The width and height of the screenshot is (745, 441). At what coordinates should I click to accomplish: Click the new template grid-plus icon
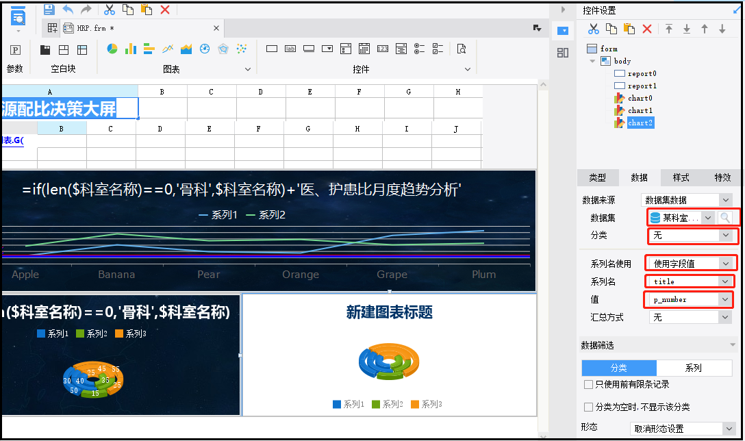click(52, 28)
